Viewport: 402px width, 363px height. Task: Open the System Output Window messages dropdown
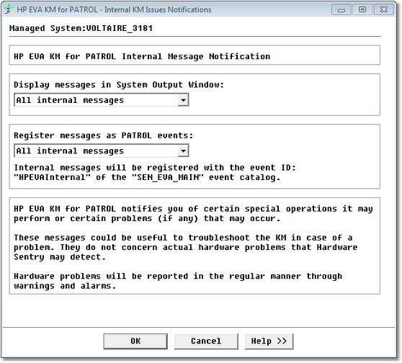click(x=102, y=100)
